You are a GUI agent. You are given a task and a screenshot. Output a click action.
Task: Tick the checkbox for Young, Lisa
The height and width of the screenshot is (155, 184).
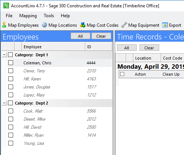click(x=11, y=143)
